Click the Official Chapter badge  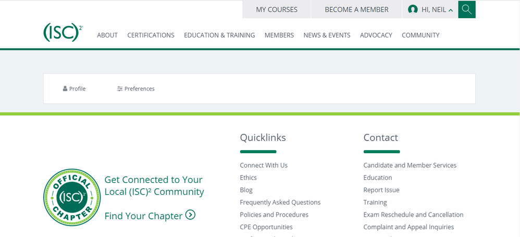72,197
